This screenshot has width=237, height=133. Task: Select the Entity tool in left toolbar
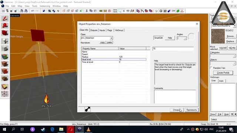click(x=5, y=41)
